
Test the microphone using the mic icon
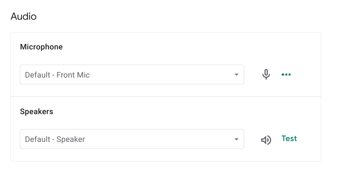[266, 75]
